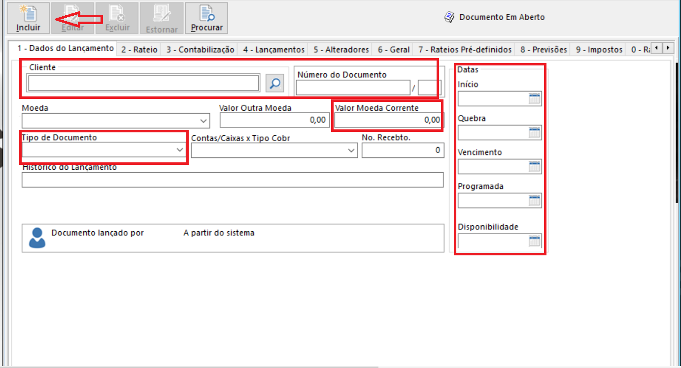Open calendar for Disponibilidade date
Image resolution: width=681 pixels, height=368 pixels.
coord(535,241)
